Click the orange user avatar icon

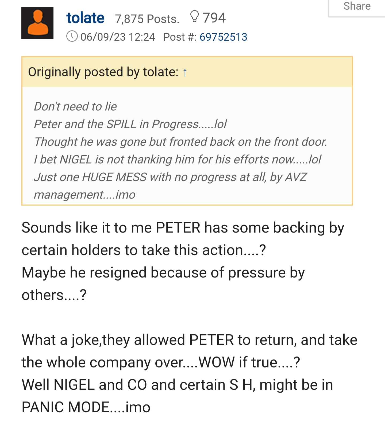37,23
